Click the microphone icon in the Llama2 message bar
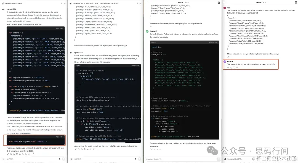This screenshot has height=163, width=298. coord(60,159)
